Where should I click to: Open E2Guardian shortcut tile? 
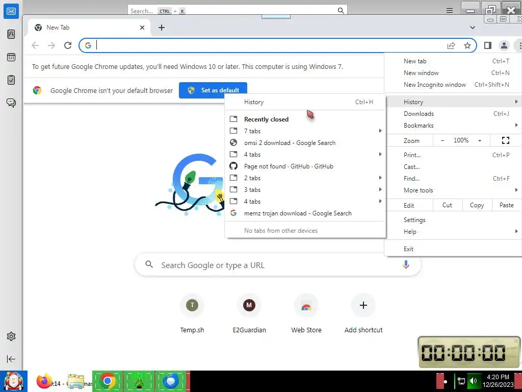249,314
